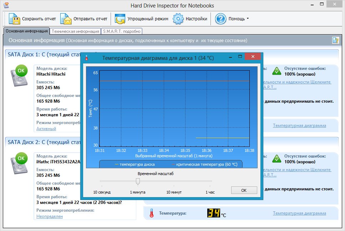Click the app icon in title bar
The width and height of the screenshot is (345, 231).
6,5
